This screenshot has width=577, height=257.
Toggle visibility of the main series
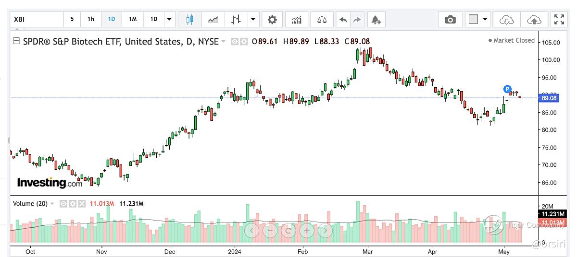(235, 42)
